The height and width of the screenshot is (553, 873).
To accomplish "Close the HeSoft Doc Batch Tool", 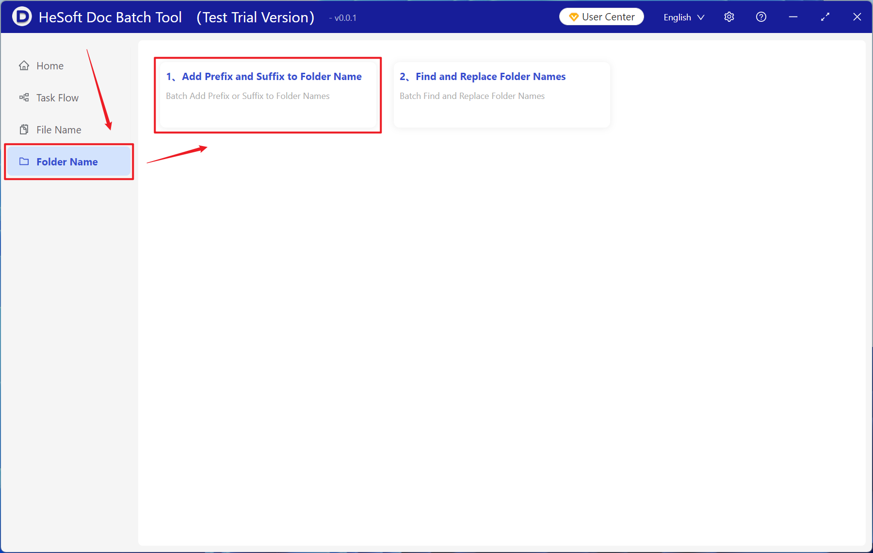I will [857, 17].
